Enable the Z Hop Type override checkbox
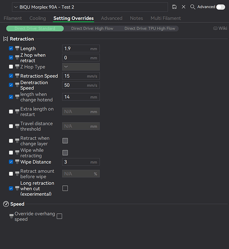This screenshot has height=249, width=229. click(11, 67)
